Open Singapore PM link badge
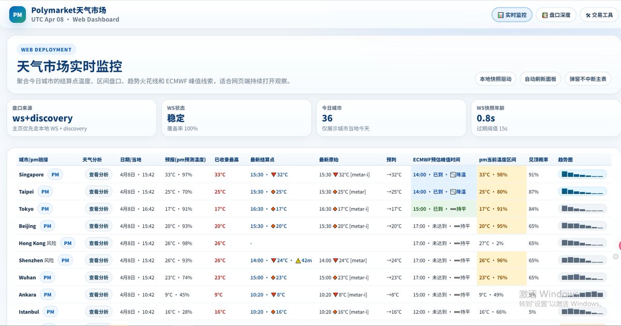 point(55,175)
